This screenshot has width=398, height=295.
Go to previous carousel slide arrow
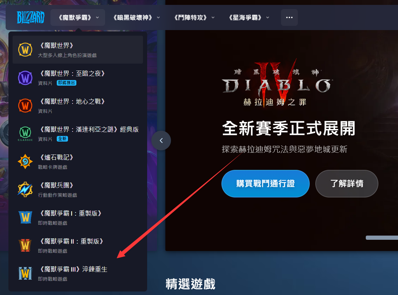161,141
